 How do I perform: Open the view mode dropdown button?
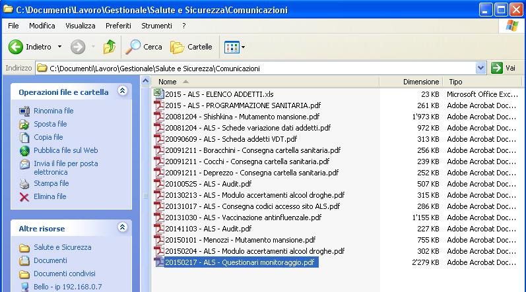click(234, 47)
